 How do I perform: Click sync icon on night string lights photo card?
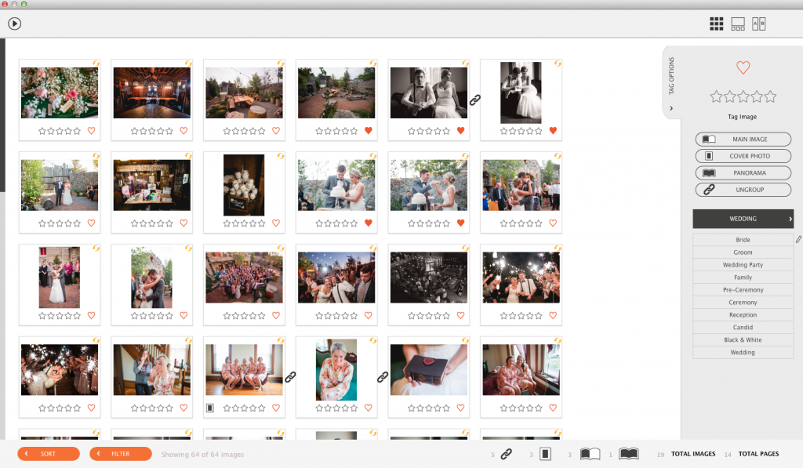[465, 249]
